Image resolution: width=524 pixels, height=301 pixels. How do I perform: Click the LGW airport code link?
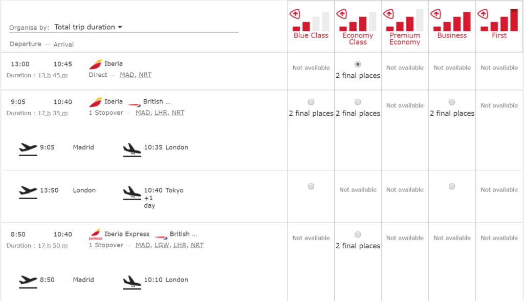[162, 245]
